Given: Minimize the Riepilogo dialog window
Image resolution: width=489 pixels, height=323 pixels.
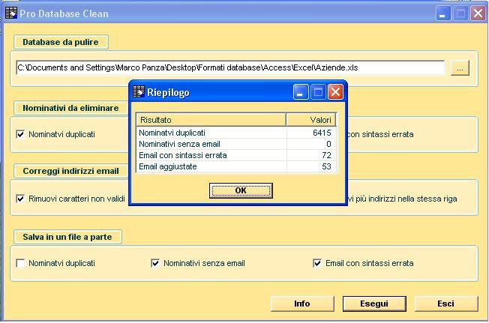Looking at the screenshot, I should (x=301, y=92).
